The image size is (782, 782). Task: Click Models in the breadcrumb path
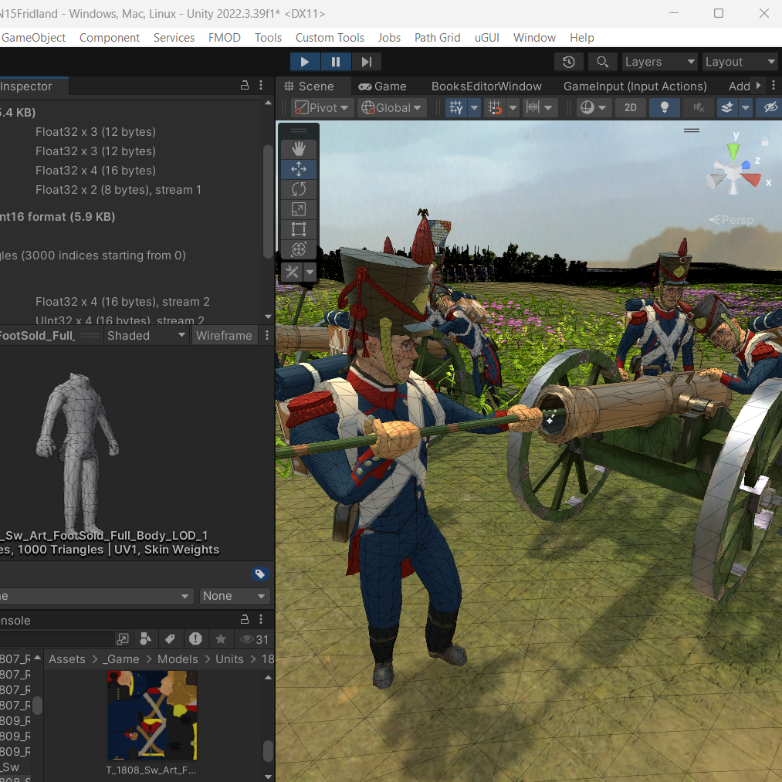178,659
